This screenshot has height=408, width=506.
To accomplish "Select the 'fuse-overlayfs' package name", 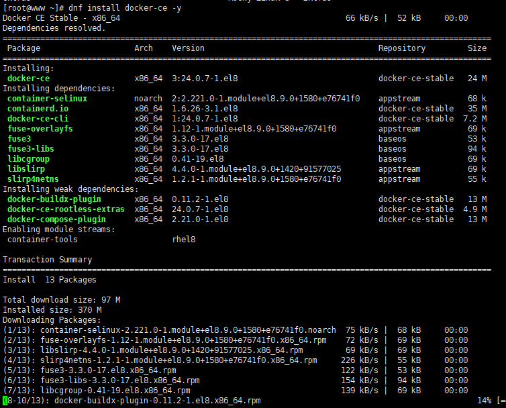I will tap(40, 129).
